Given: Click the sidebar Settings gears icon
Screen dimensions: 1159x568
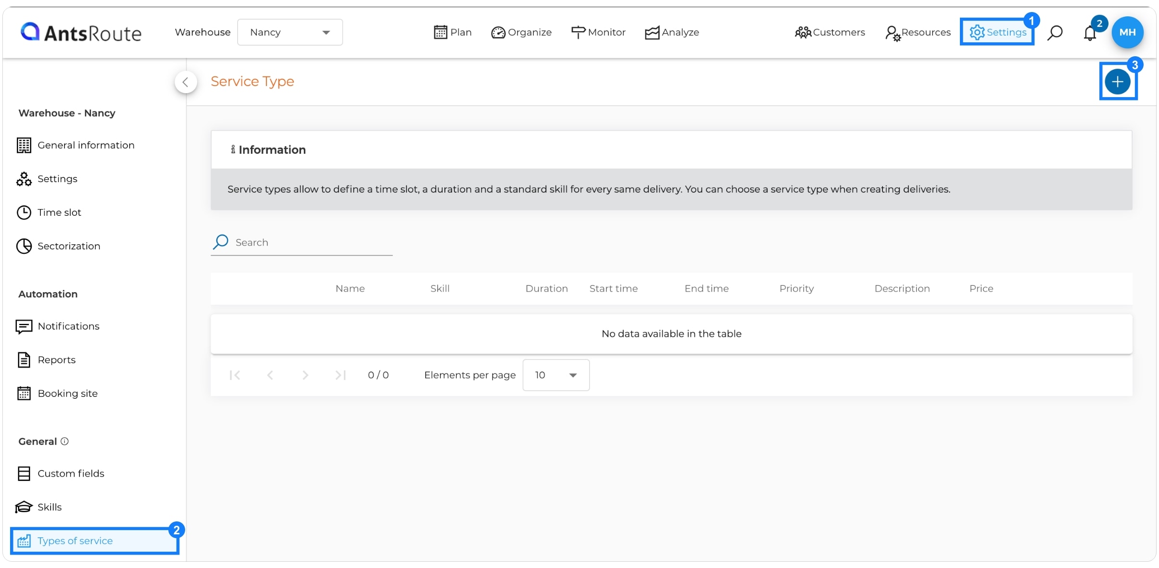Looking at the screenshot, I should tap(24, 179).
